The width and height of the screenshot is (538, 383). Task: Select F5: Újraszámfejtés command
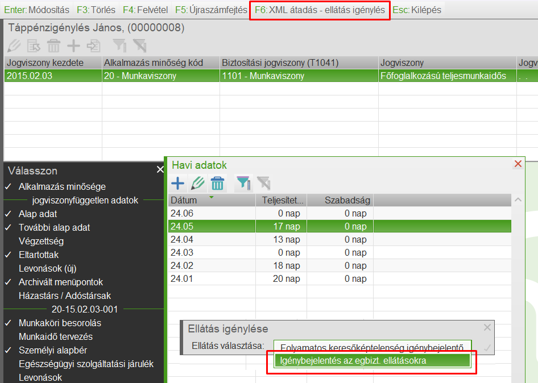(211, 10)
